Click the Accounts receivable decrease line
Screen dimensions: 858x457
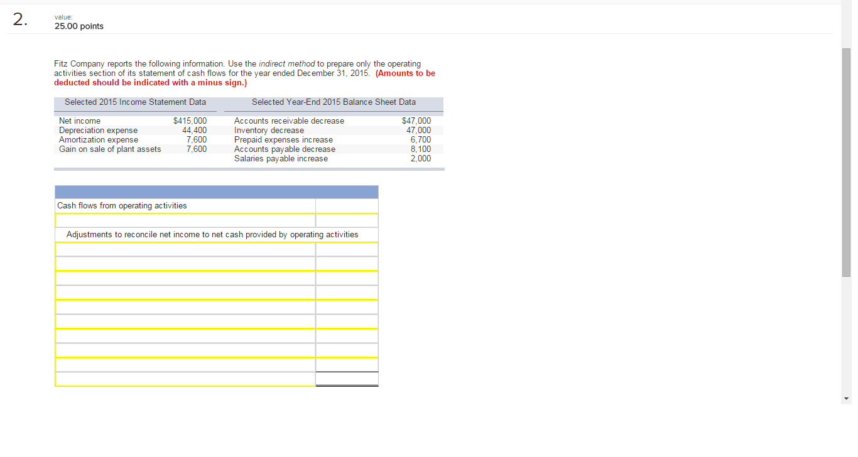click(288, 120)
